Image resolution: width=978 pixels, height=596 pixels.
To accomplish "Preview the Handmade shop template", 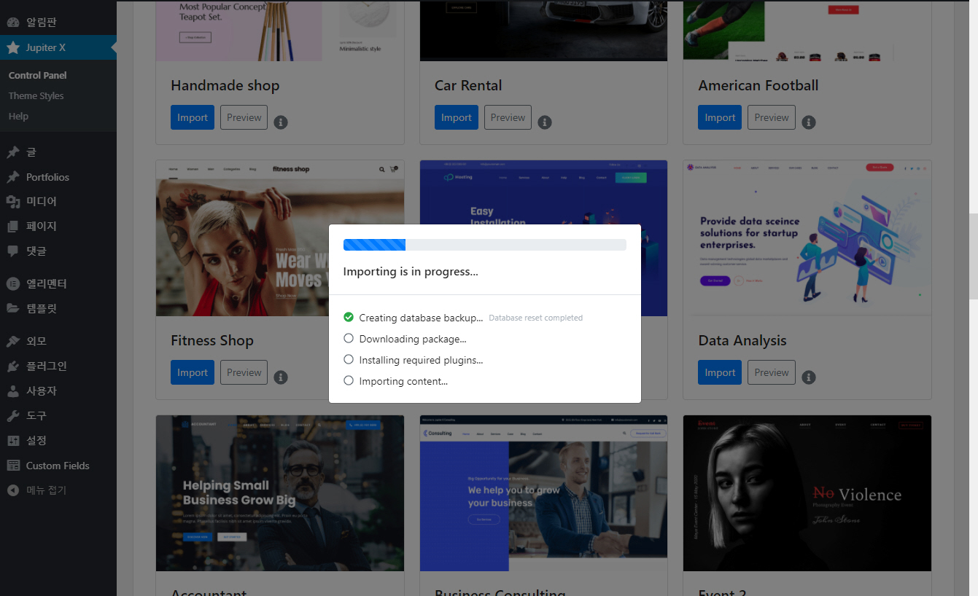I will (244, 117).
